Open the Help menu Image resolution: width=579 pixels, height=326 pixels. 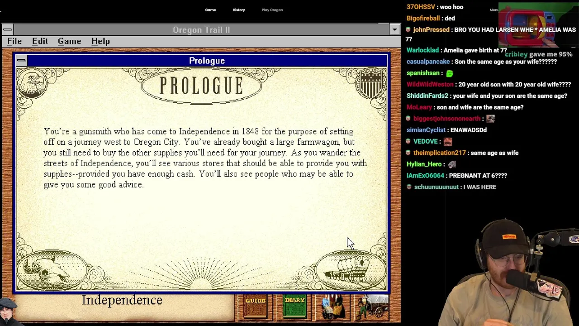pyautogui.click(x=100, y=41)
